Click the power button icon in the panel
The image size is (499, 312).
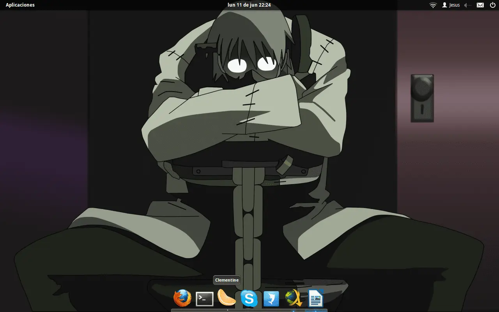click(492, 5)
